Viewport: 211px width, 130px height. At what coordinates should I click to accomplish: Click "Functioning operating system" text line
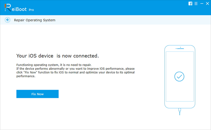54,65
